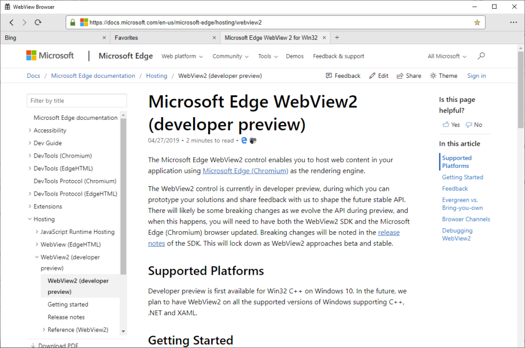Click the site favicon in the address bar
The image size is (525, 348).
(x=84, y=23)
